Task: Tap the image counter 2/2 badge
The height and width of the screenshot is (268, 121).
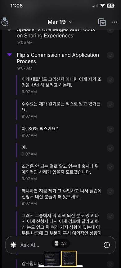Action: pos(60,243)
